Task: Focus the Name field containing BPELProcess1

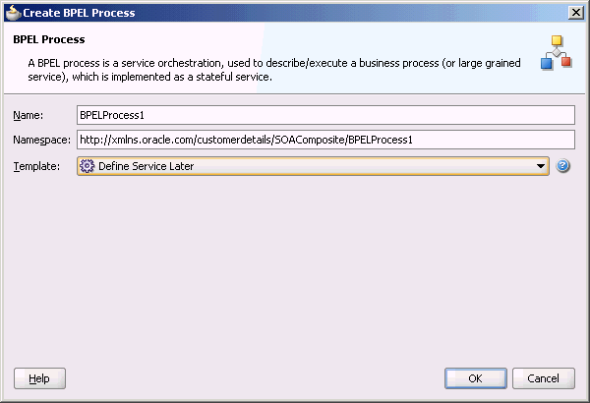Action: 325,115
